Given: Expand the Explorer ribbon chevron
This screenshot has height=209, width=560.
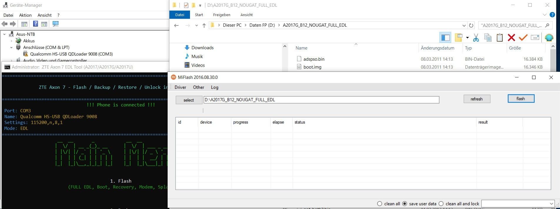Looking at the screenshot, I should click(x=544, y=15).
